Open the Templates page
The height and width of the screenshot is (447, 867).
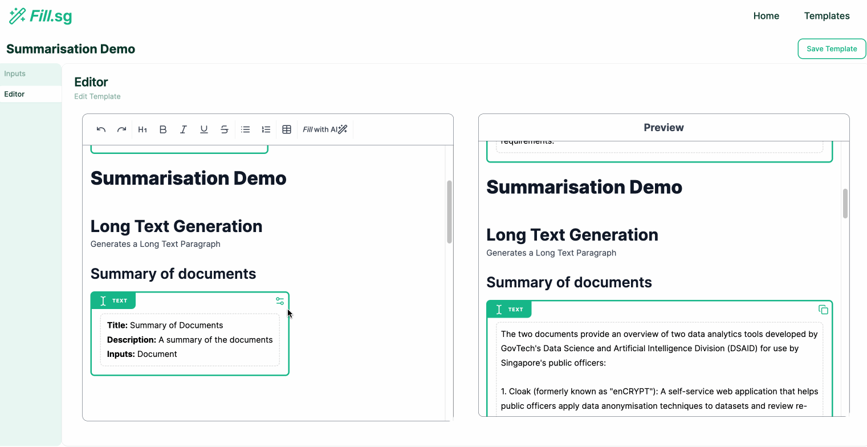[827, 16]
